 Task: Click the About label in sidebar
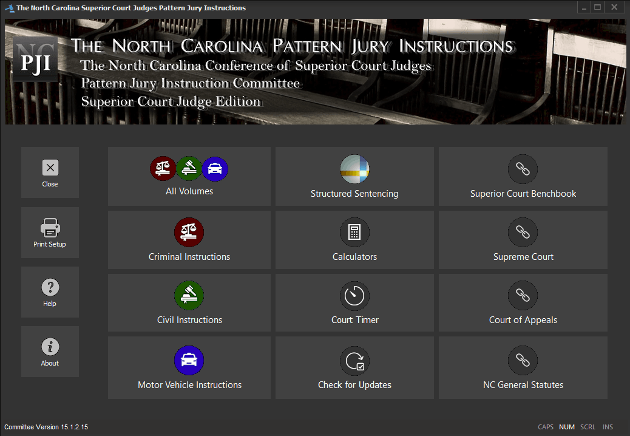tap(50, 363)
